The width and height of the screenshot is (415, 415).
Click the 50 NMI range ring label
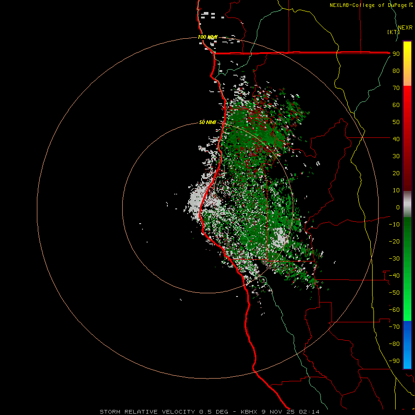click(207, 122)
